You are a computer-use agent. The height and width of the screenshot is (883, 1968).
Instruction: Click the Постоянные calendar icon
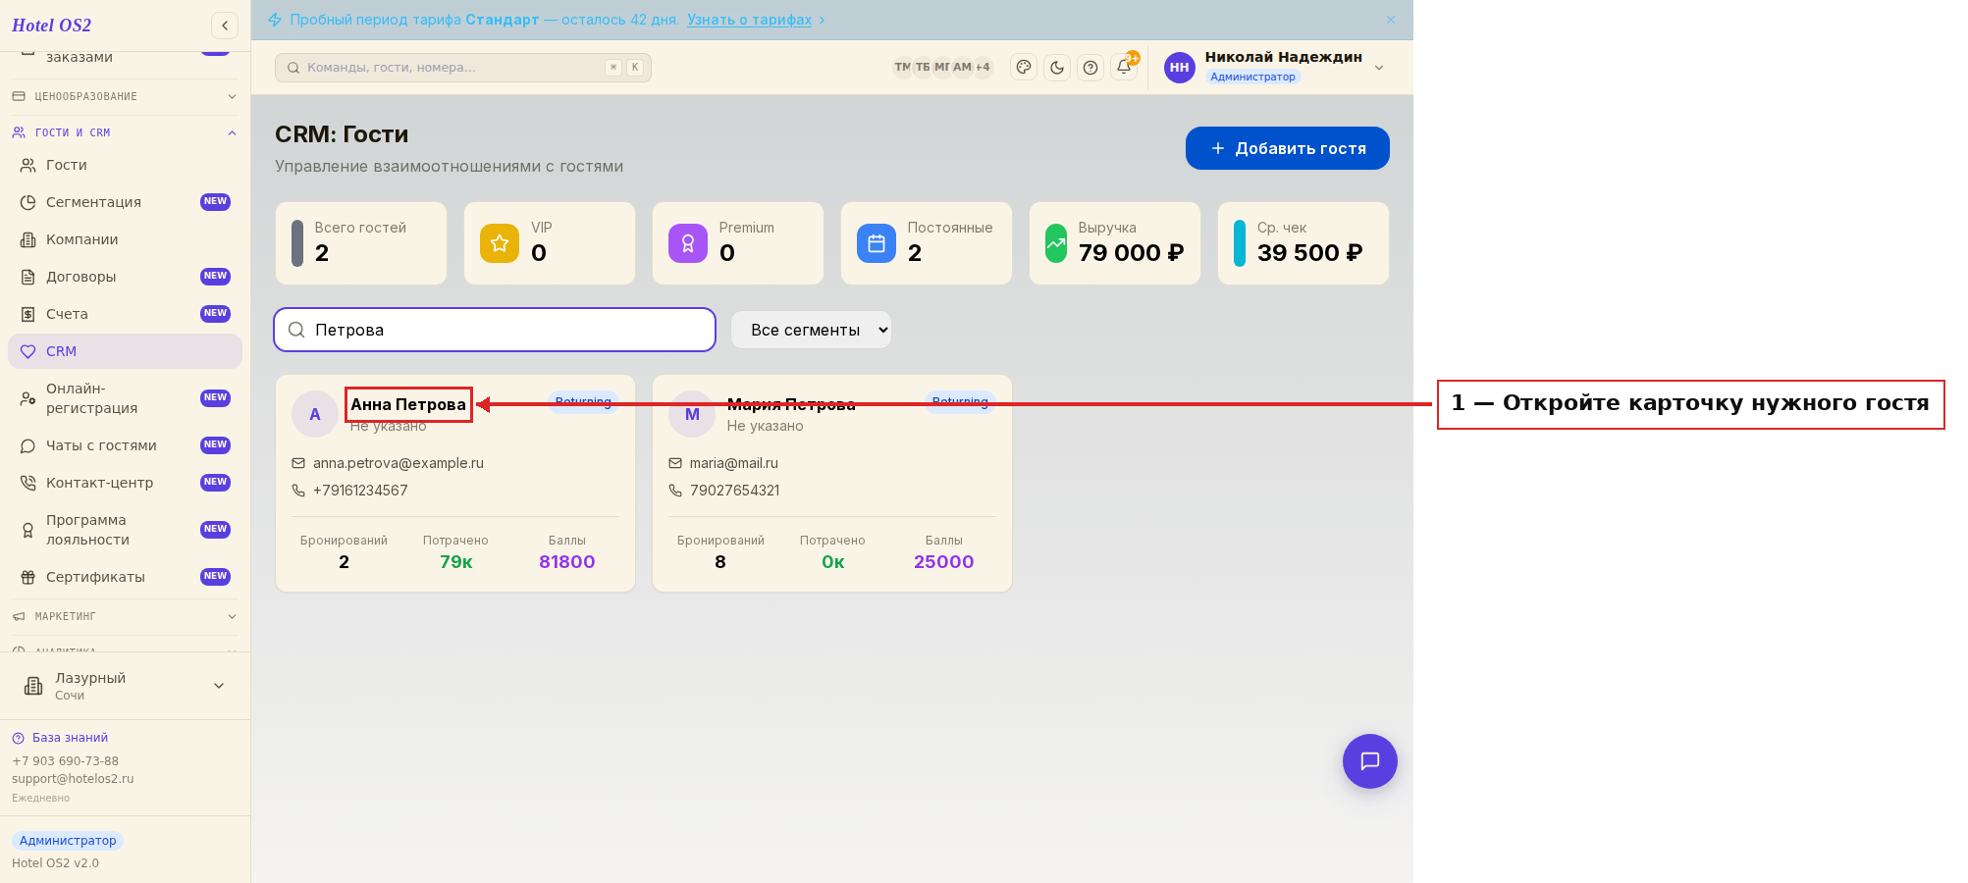[877, 243]
